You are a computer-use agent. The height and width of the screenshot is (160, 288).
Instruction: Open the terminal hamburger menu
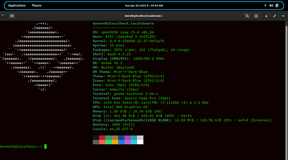point(256,16)
